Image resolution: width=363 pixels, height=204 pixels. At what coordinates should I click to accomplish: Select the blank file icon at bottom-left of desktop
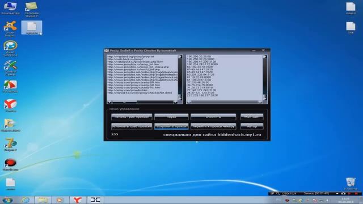tap(10, 184)
